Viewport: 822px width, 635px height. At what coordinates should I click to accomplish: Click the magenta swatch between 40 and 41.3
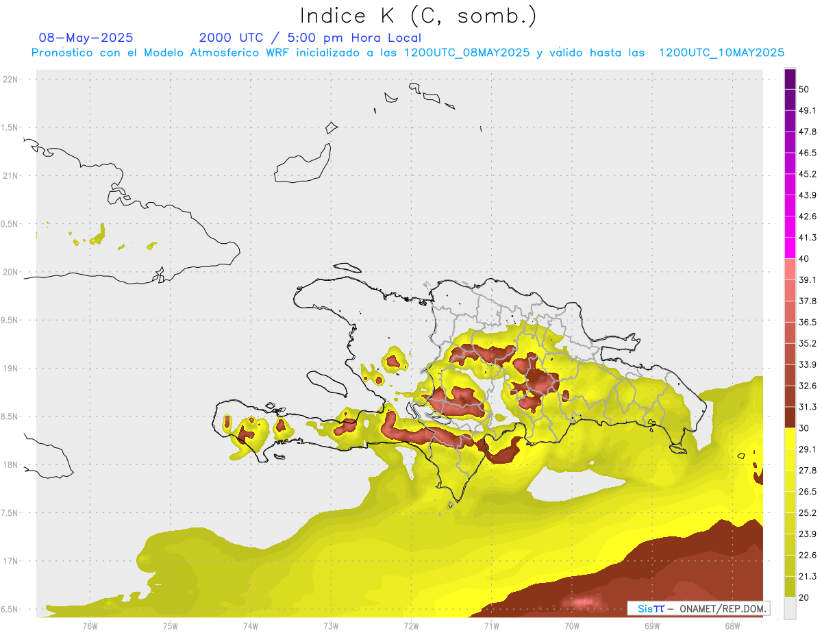tap(790, 249)
